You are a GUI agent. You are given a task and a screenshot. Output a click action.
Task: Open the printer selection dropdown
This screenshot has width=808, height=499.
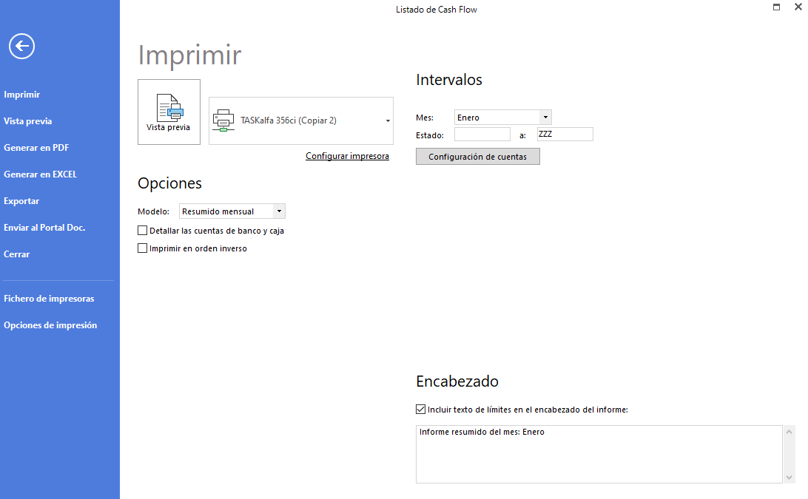tap(388, 121)
